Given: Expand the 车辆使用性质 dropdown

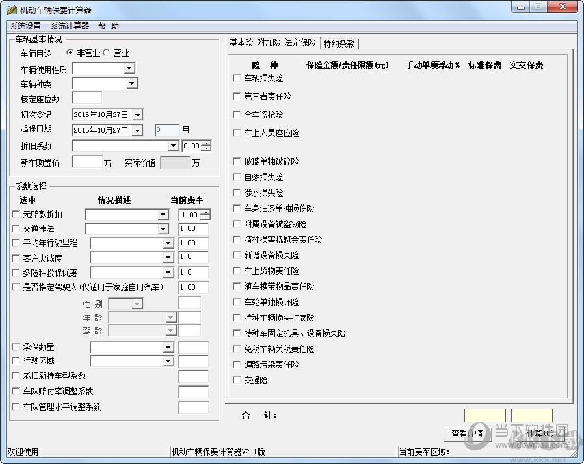Looking at the screenshot, I should tap(129, 68).
